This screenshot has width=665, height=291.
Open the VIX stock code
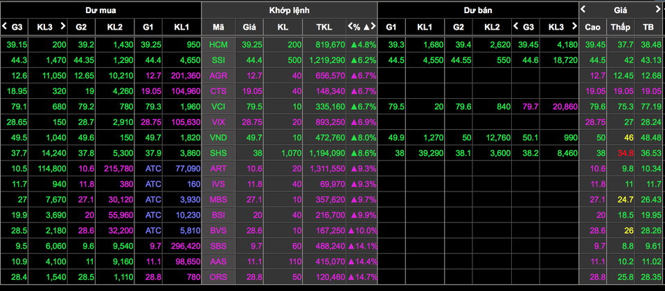[218, 122]
